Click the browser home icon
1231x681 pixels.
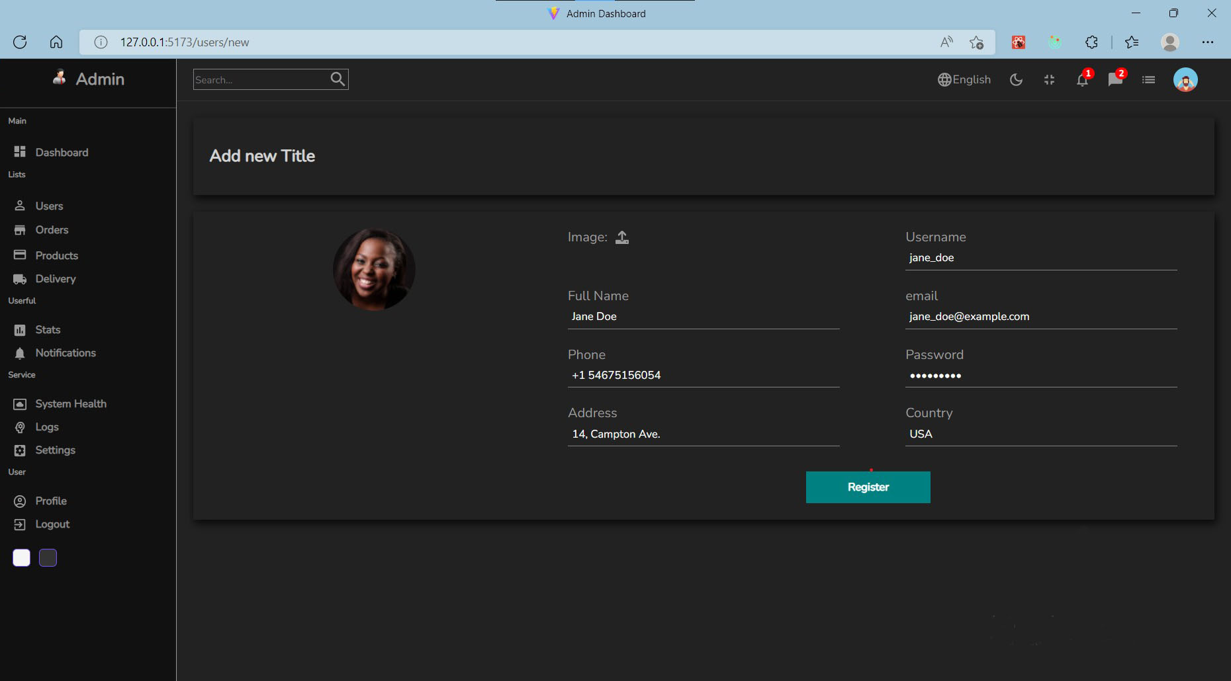pos(56,42)
